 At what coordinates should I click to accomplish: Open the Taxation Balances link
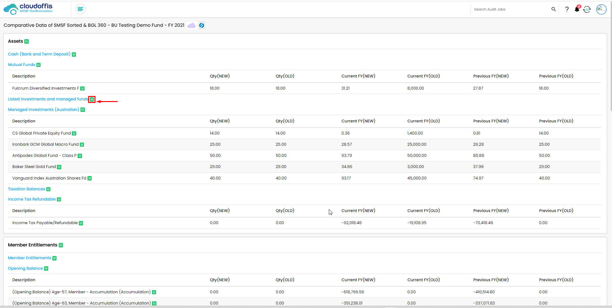coord(26,189)
